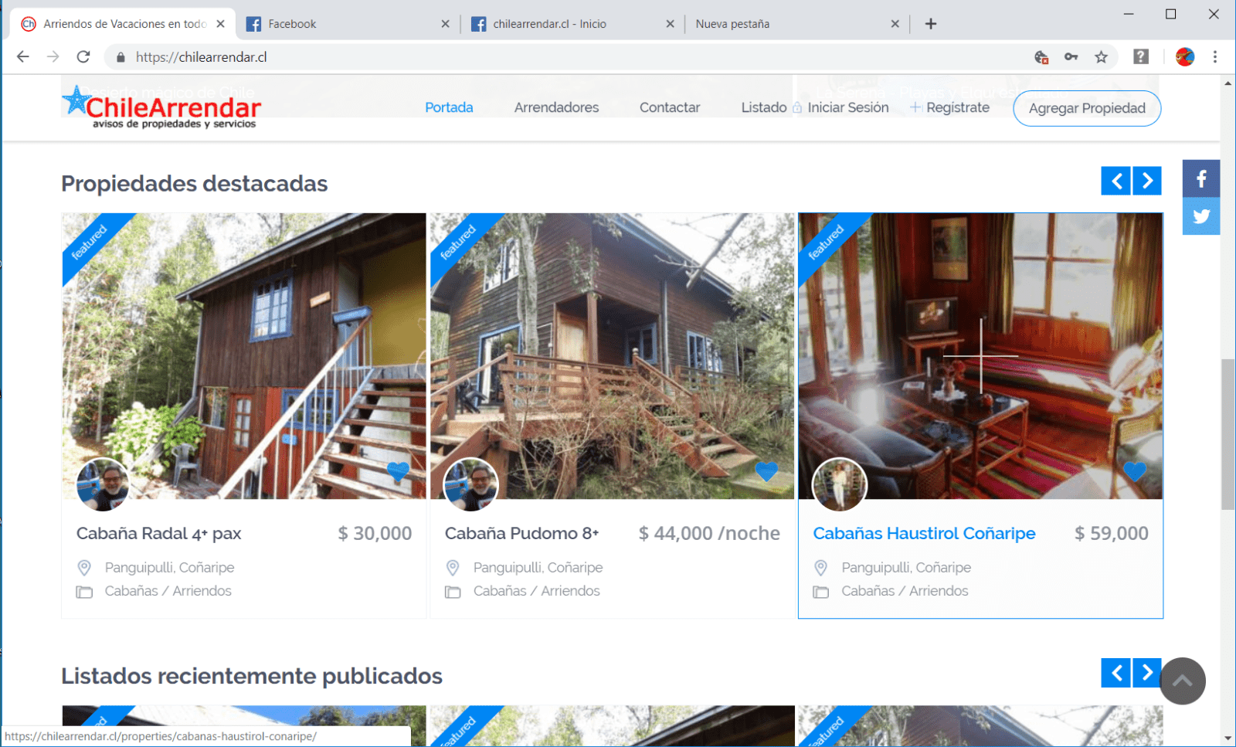Advance recently published listings with right arrow

(1147, 673)
